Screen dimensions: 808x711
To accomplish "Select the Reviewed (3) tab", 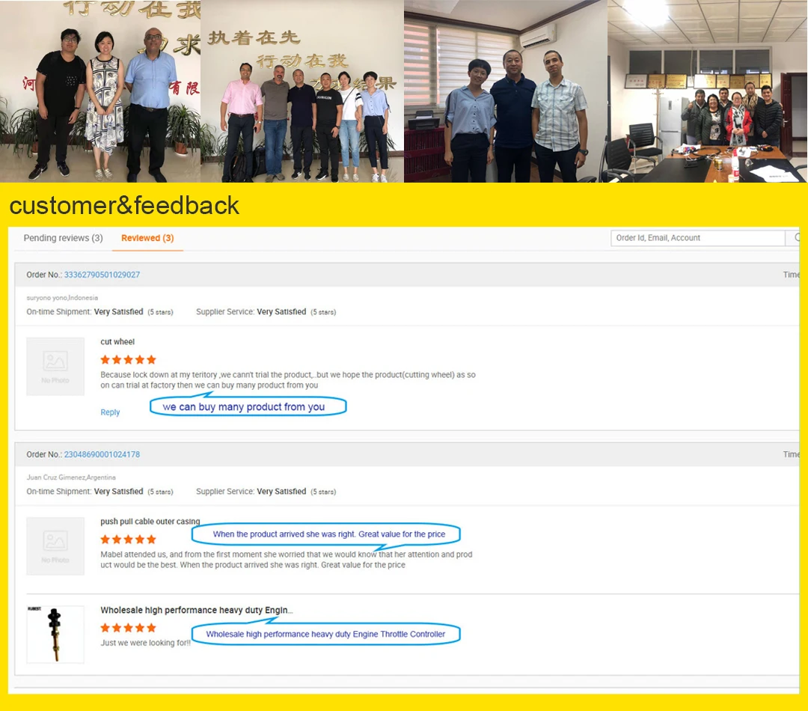I will pyautogui.click(x=147, y=238).
